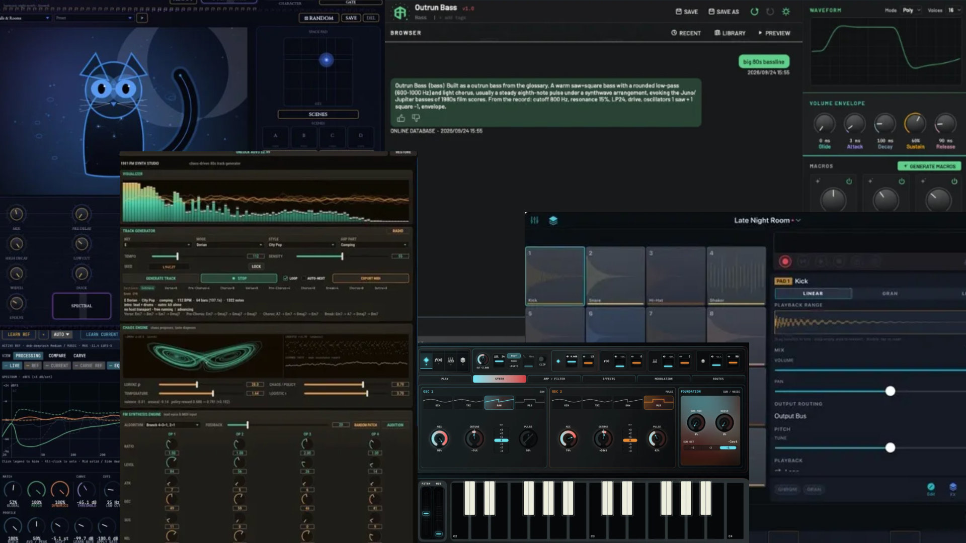Click thumbs down on the Outrun Bass description

(416, 118)
